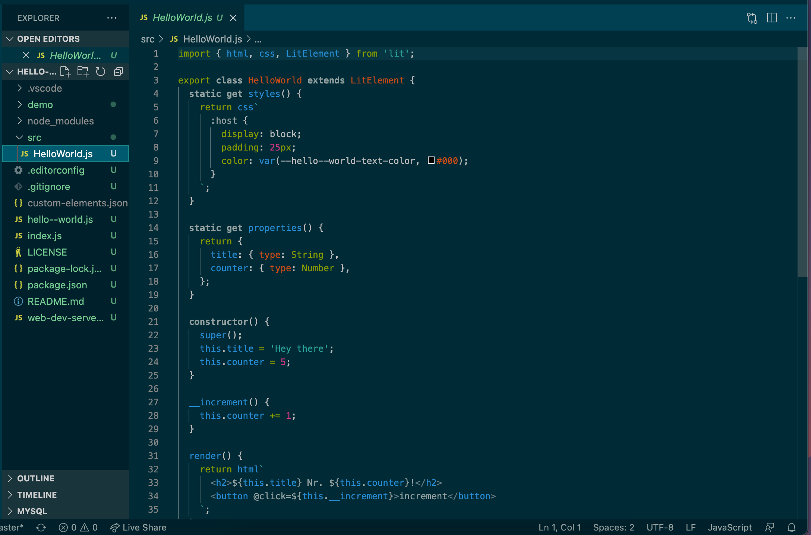Click the #000 color swatch on line 9
The height and width of the screenshot is (535, 811).
431,161
